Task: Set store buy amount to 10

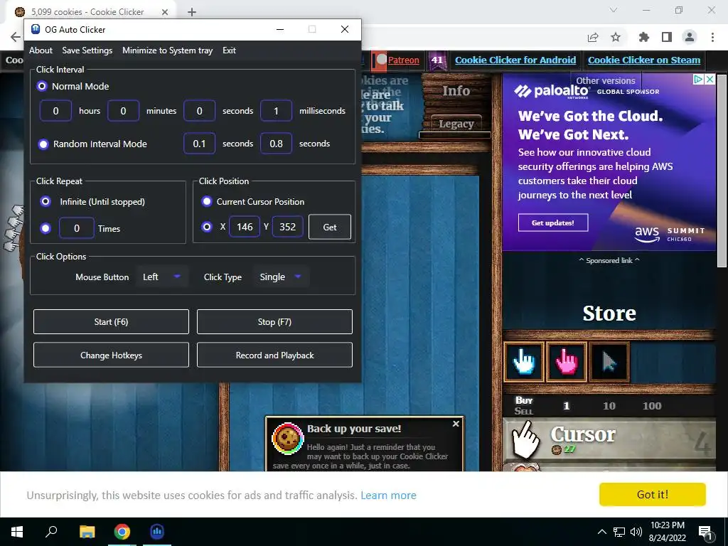Action: pyautogui.click(x=609, y=406)
